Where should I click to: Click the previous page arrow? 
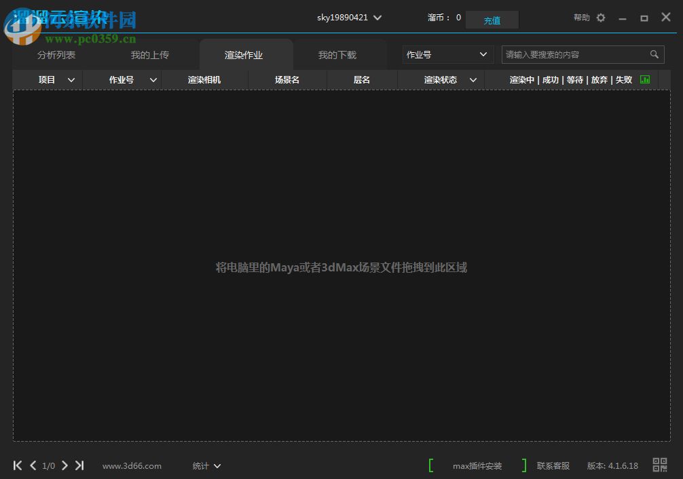[x=33, y=465]
